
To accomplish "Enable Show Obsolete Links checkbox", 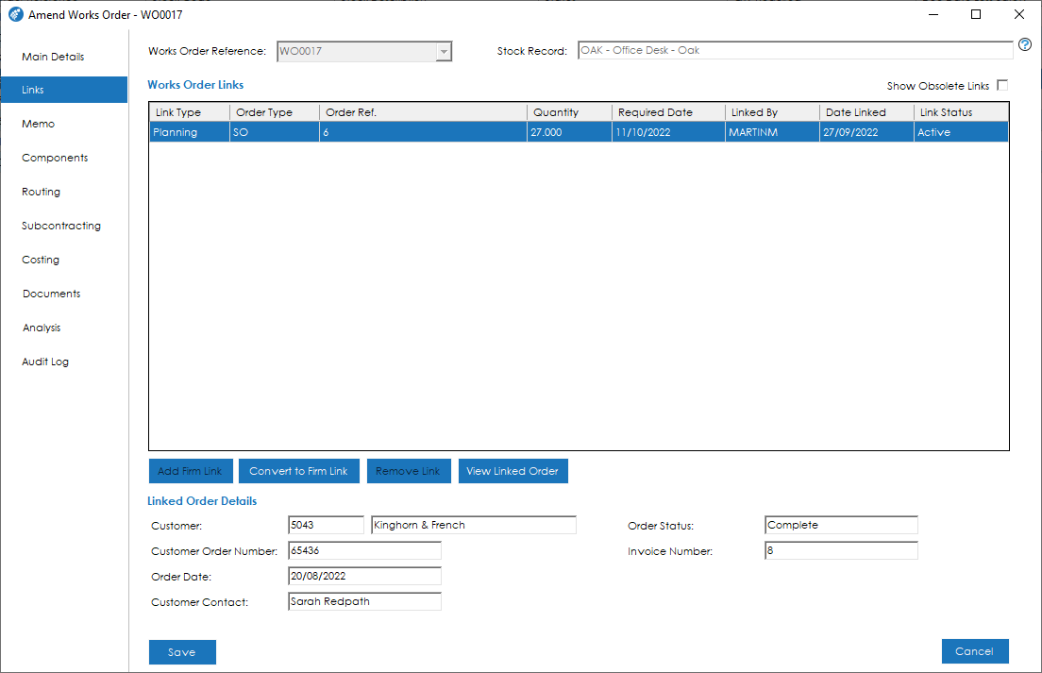I will [1002, 85].
